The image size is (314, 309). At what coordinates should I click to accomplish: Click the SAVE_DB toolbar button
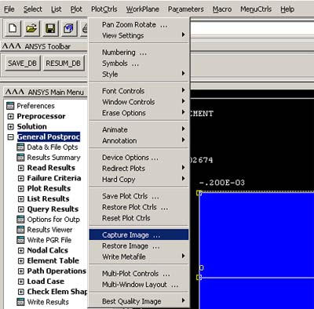pyautogui.click(x=22, y=64)
